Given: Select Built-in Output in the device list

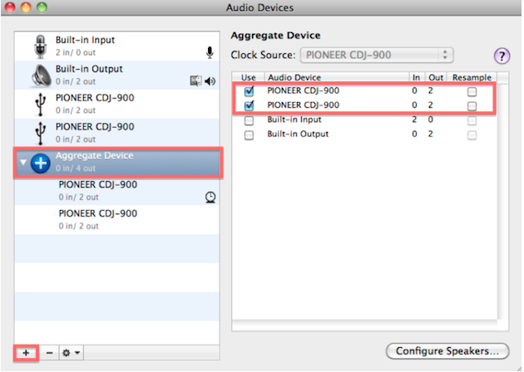Looking at the screenshot, I should (x=117, y=75).
